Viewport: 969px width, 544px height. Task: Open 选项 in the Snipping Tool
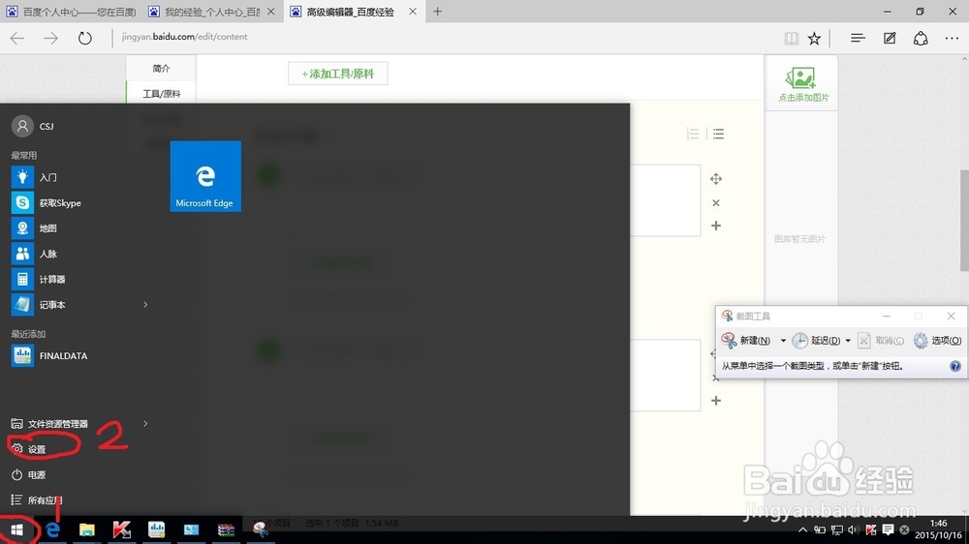(x=937, y=340)
